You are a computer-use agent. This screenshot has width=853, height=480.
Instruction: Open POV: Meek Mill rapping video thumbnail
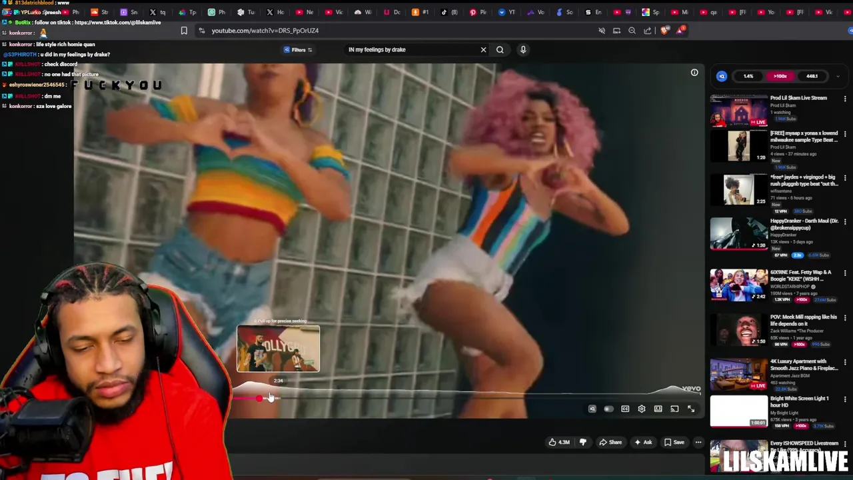pyautogui.click(x=738, y=330)
